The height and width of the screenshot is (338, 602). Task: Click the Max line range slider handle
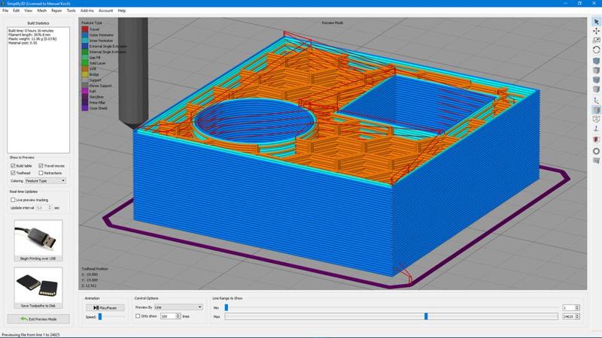[426, 317]
